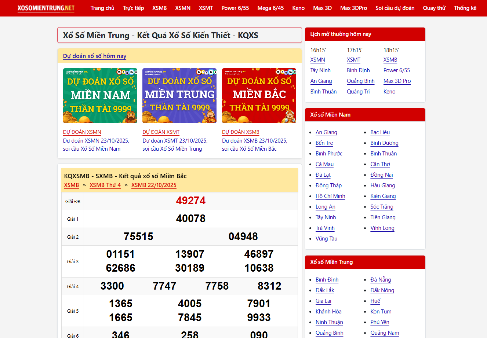
Task: Open the Dự đoán Miền Bắc banner image
Action: click(x=259, y=96)
